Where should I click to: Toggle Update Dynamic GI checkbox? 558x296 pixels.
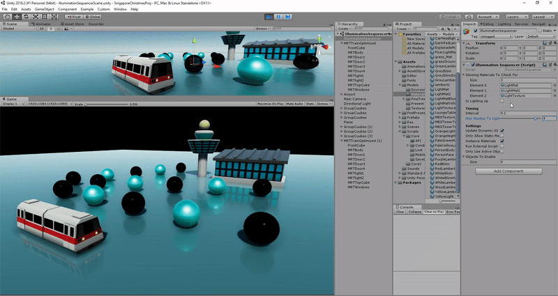pos(502,130)
